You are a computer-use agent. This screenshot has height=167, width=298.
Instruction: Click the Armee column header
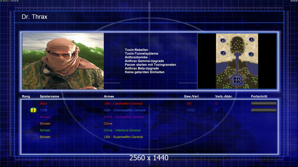coord(109,97)
